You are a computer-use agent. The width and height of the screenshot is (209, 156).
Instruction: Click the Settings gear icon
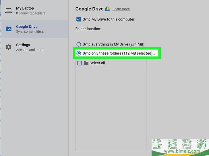tap(9, 47)
